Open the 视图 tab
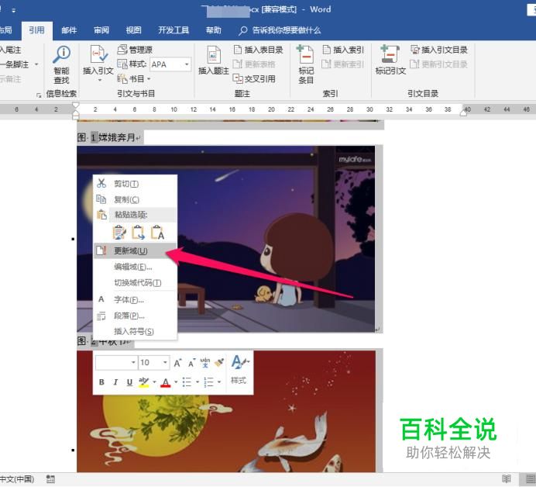This screenshot has height=487, width=536. click(x=133, y=30)
